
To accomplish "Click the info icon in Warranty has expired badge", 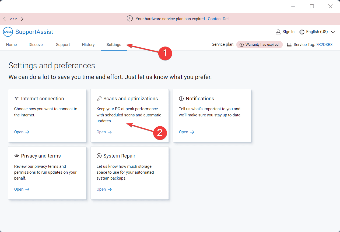I will click(x=241, y=45).
